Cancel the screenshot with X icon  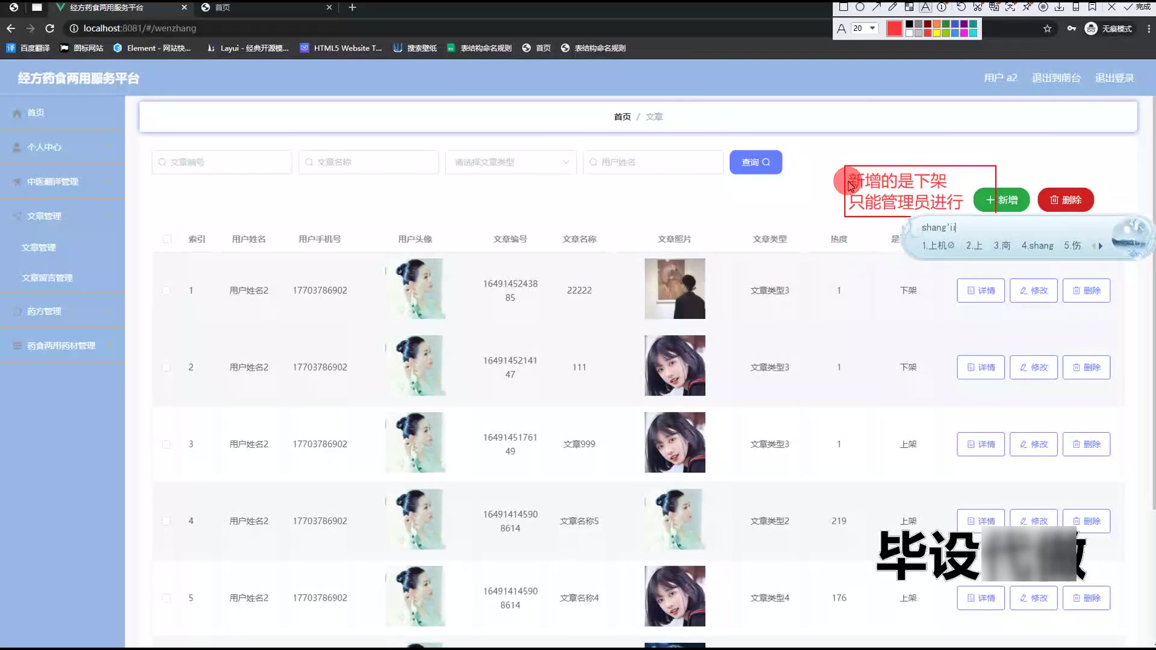[x=1111, y=7]
